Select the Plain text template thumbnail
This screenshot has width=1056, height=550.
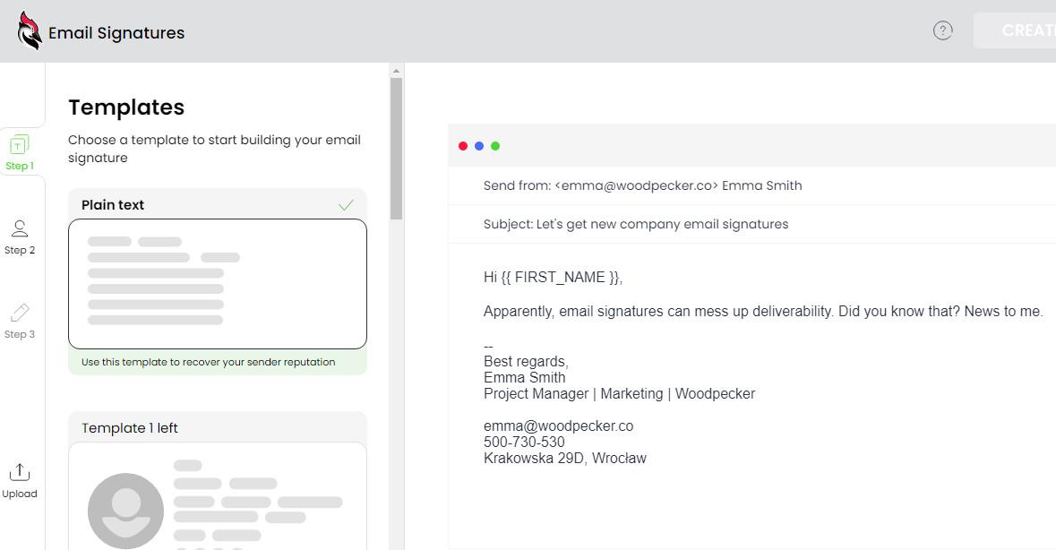(218, 284)
